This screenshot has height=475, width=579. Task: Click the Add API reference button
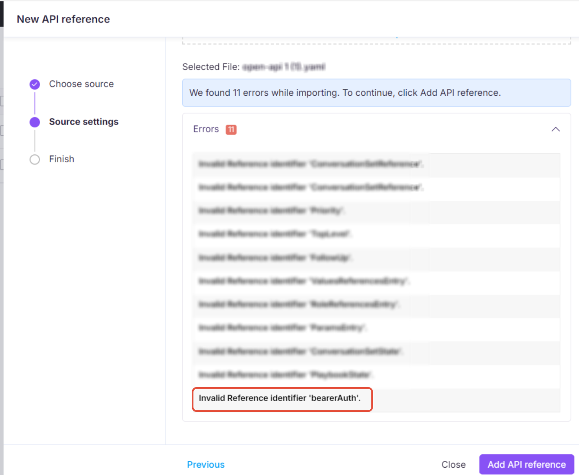pos(526,464)
